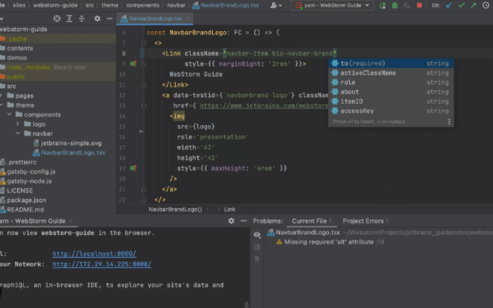Close the NavbarBrandLogo.tsx editor tab

tap(187, 19)
